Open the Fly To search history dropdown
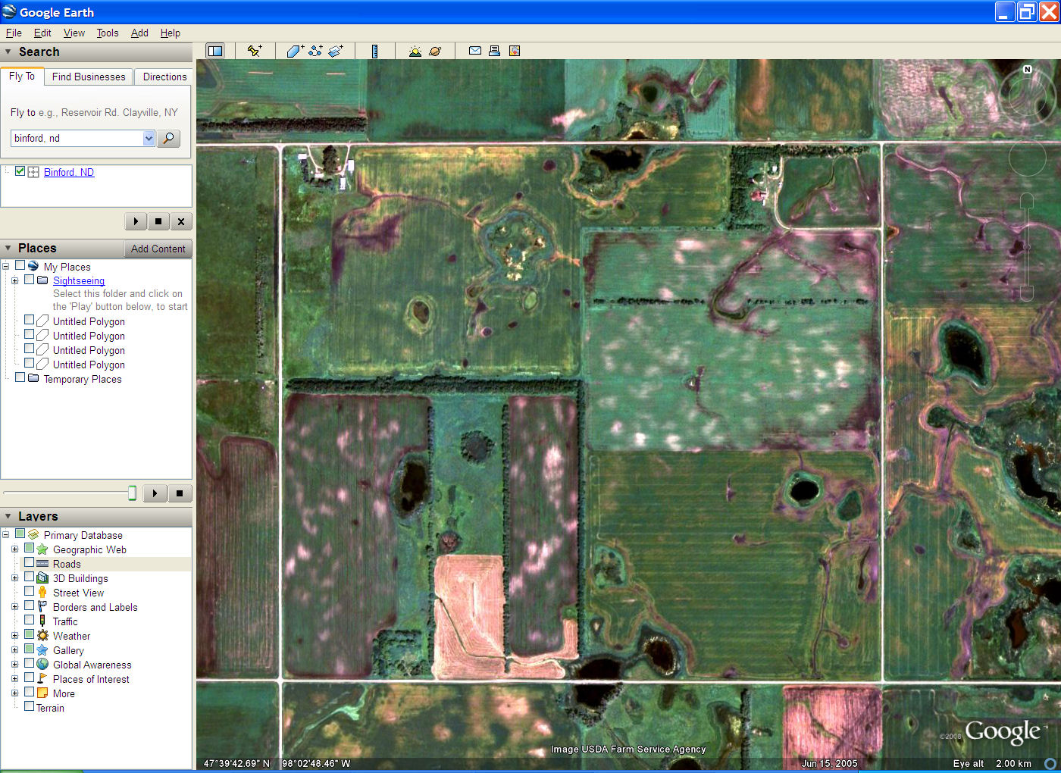The width and height of the screenshot is (1061, 773). (x=149, y=138)
